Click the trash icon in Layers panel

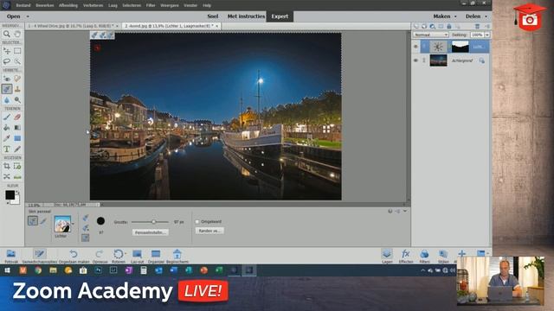pos(477,27)
